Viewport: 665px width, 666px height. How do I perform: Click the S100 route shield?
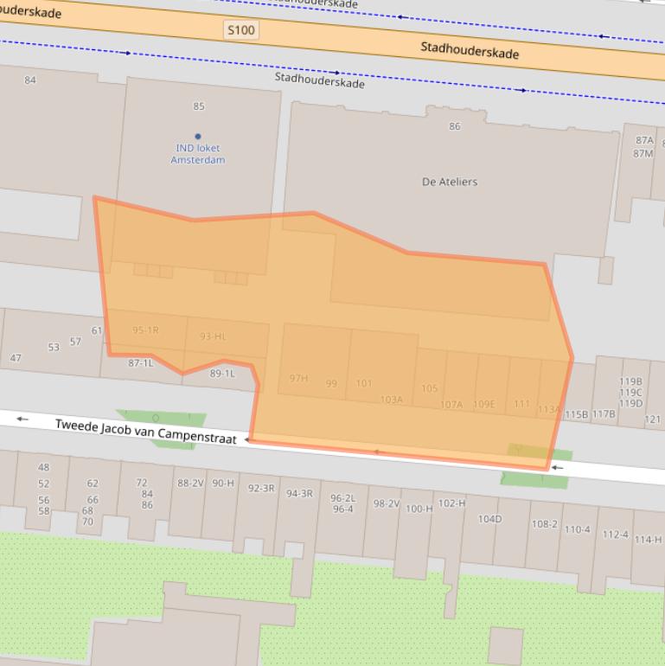[x=241, y=30]
